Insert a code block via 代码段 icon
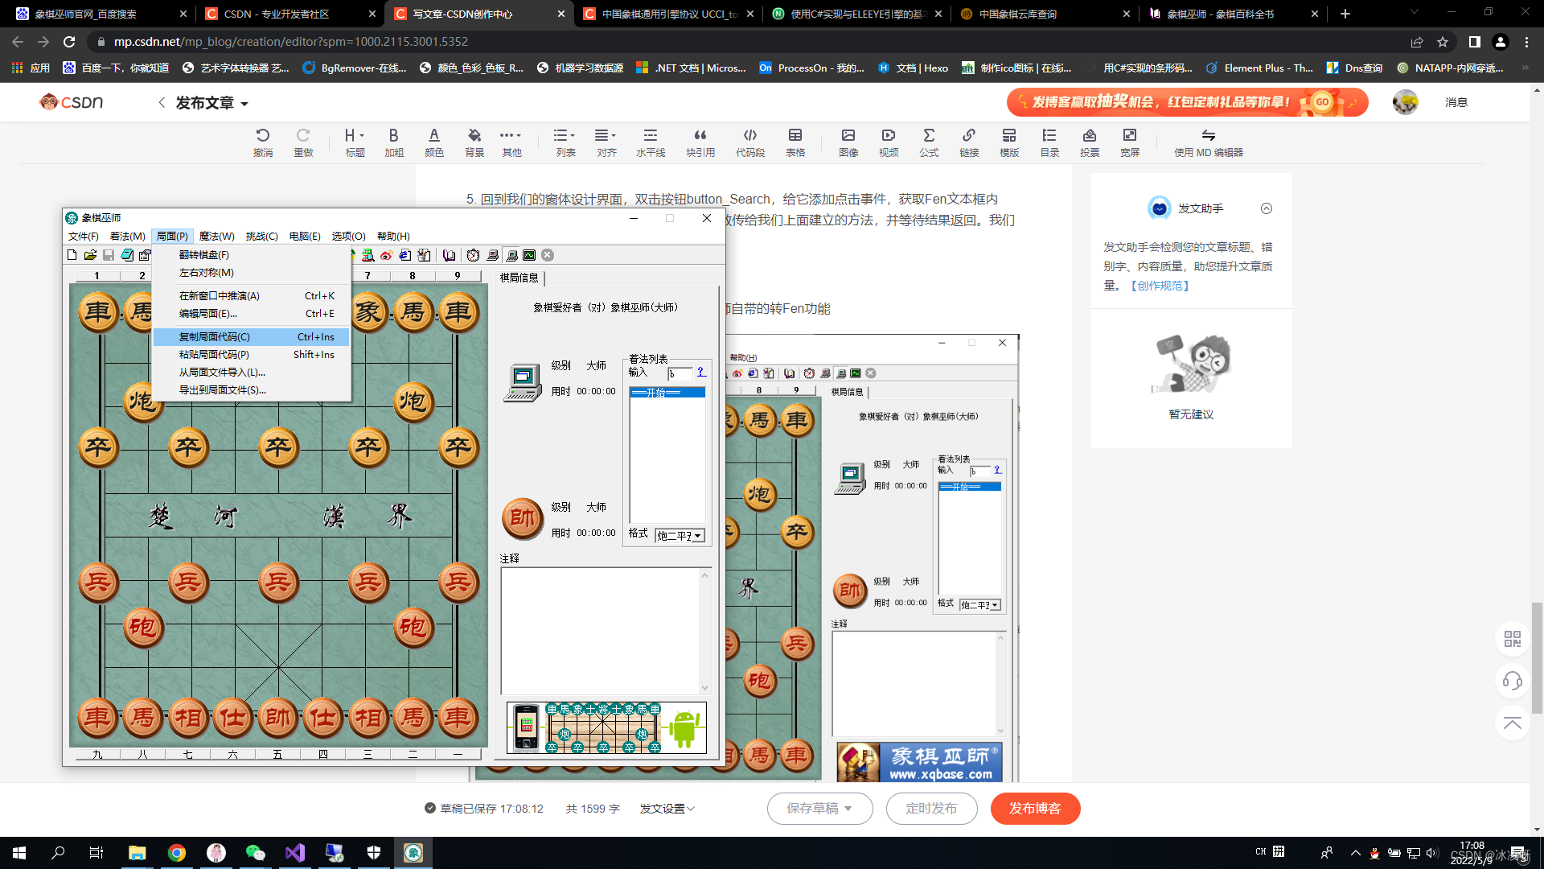 [749, 142]
